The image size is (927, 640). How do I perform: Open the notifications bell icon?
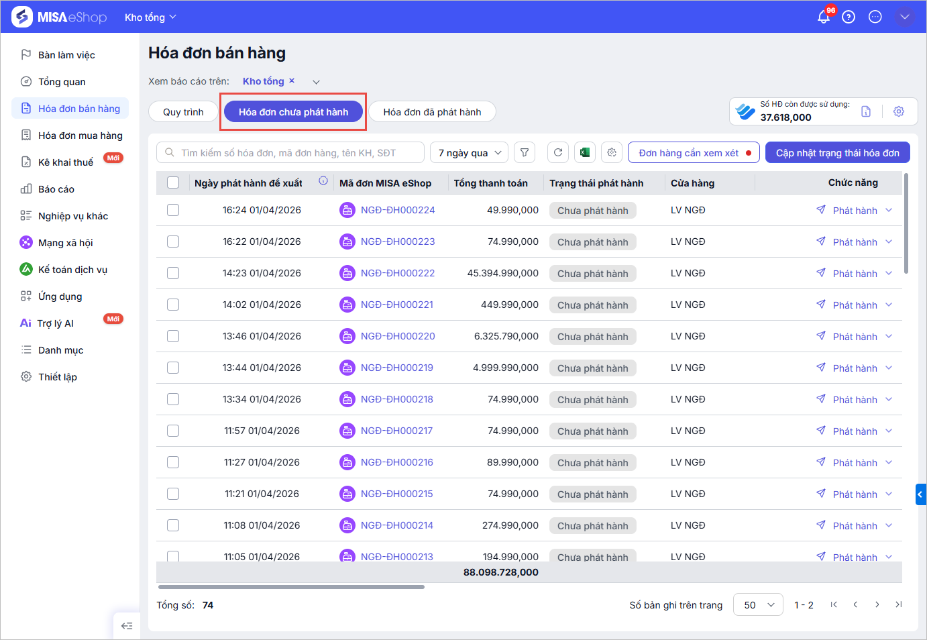(823, 17)
